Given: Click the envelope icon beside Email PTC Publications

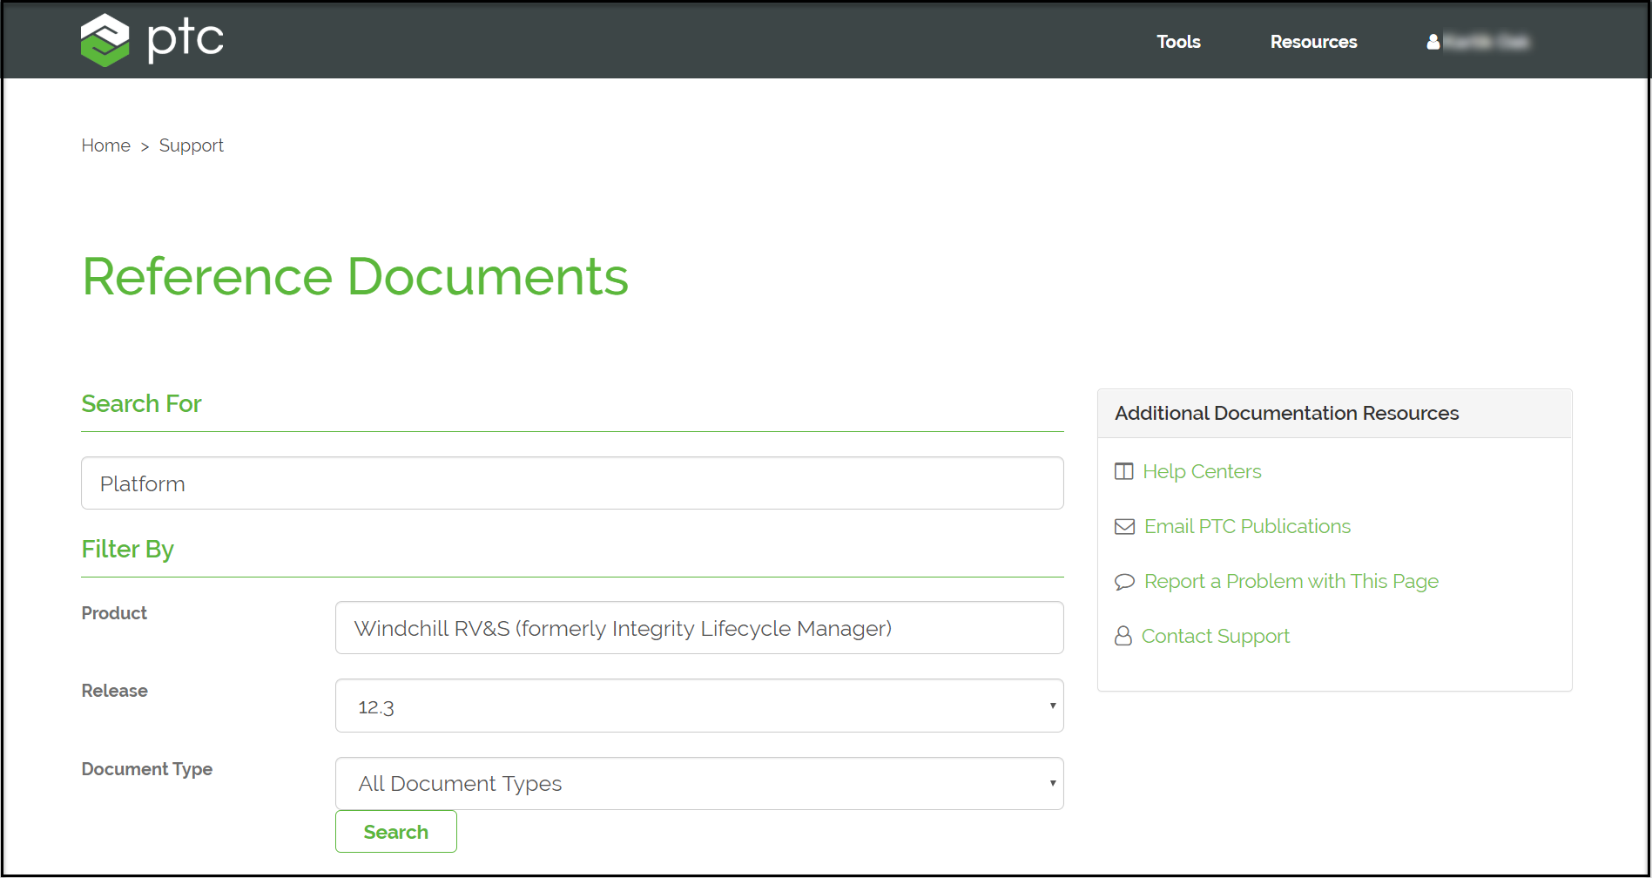Looking at the screenshot, I should pyautogui.click(x=1123, y=526).
